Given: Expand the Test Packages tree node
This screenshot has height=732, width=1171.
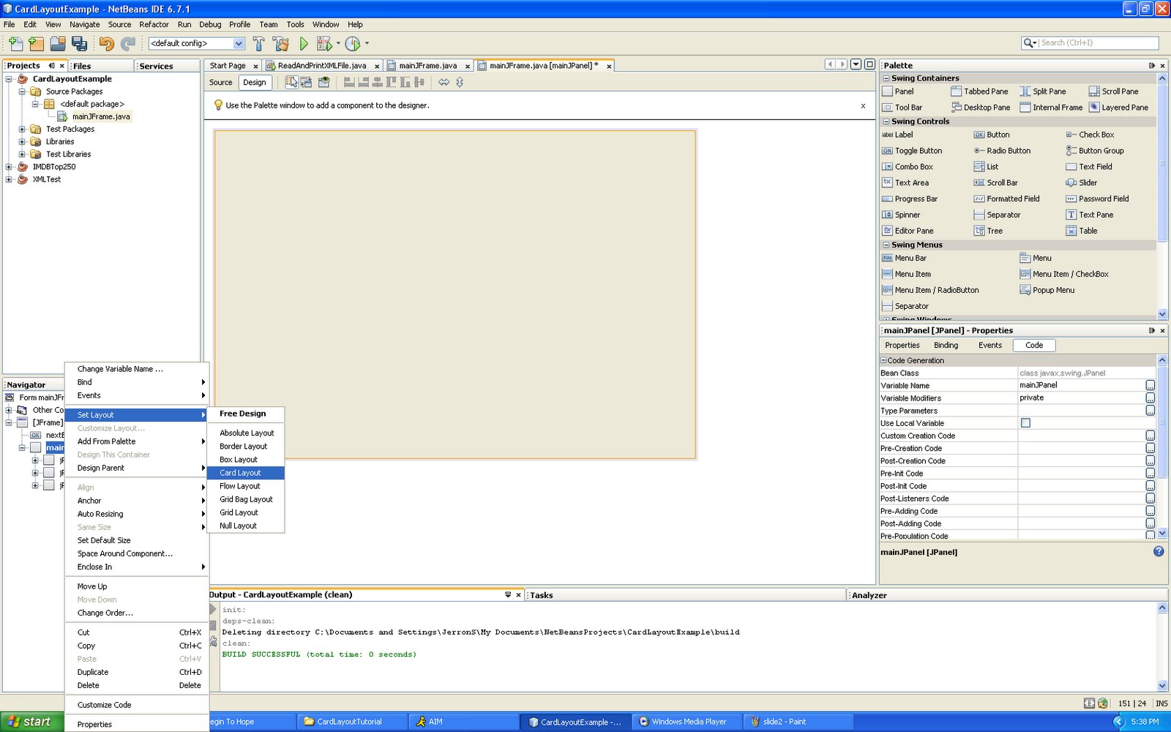Looking at the screenshot, I should coord(22,129).
